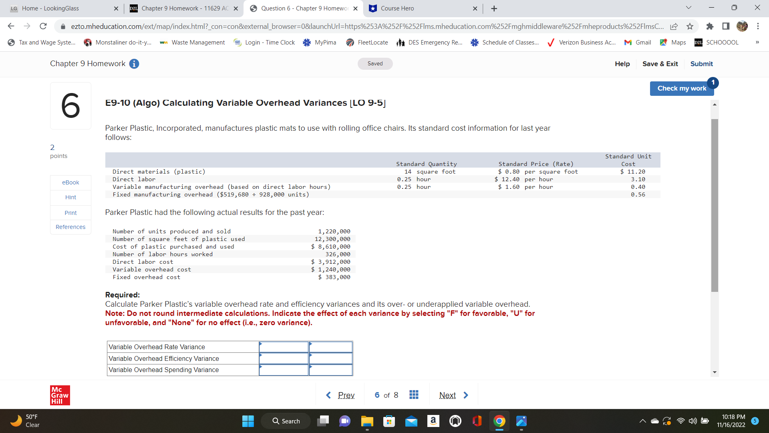
Task: Toggle mute from the taskbar speaker icon
Action: click(693, 421)
